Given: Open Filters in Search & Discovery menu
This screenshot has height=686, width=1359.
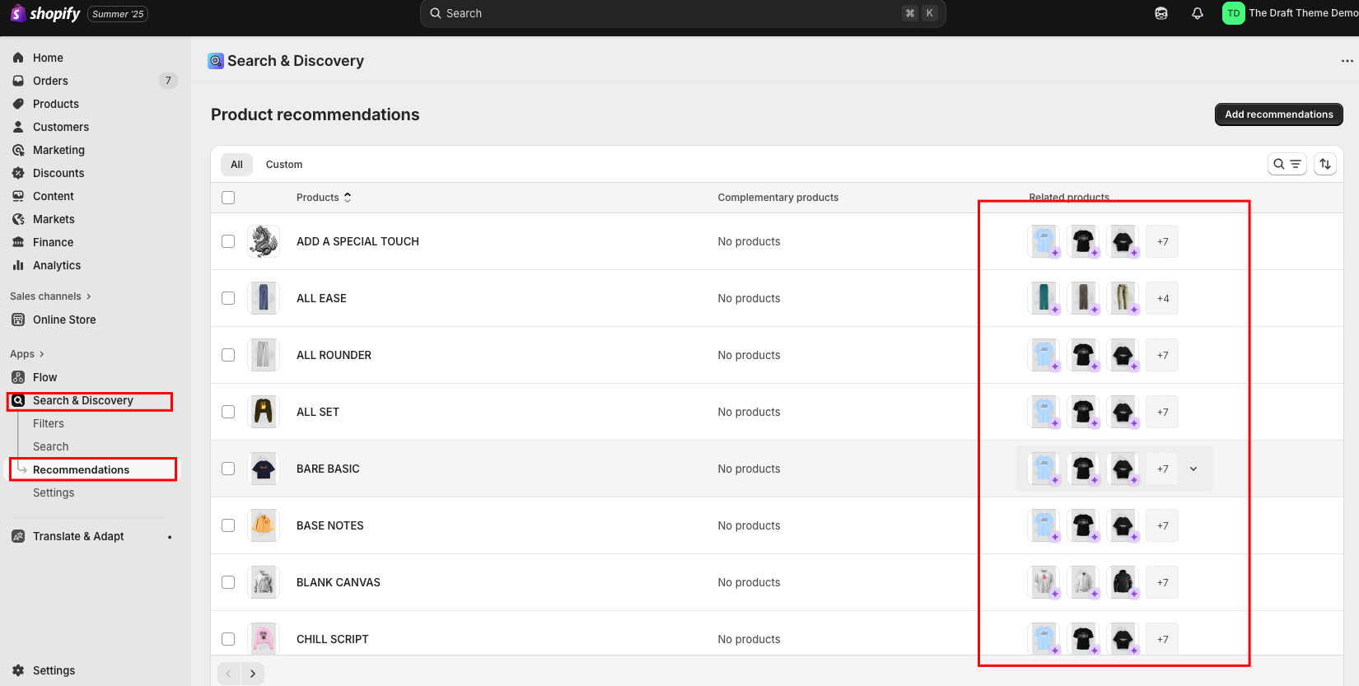Looking at the screenshot, I should coord(49,423).
